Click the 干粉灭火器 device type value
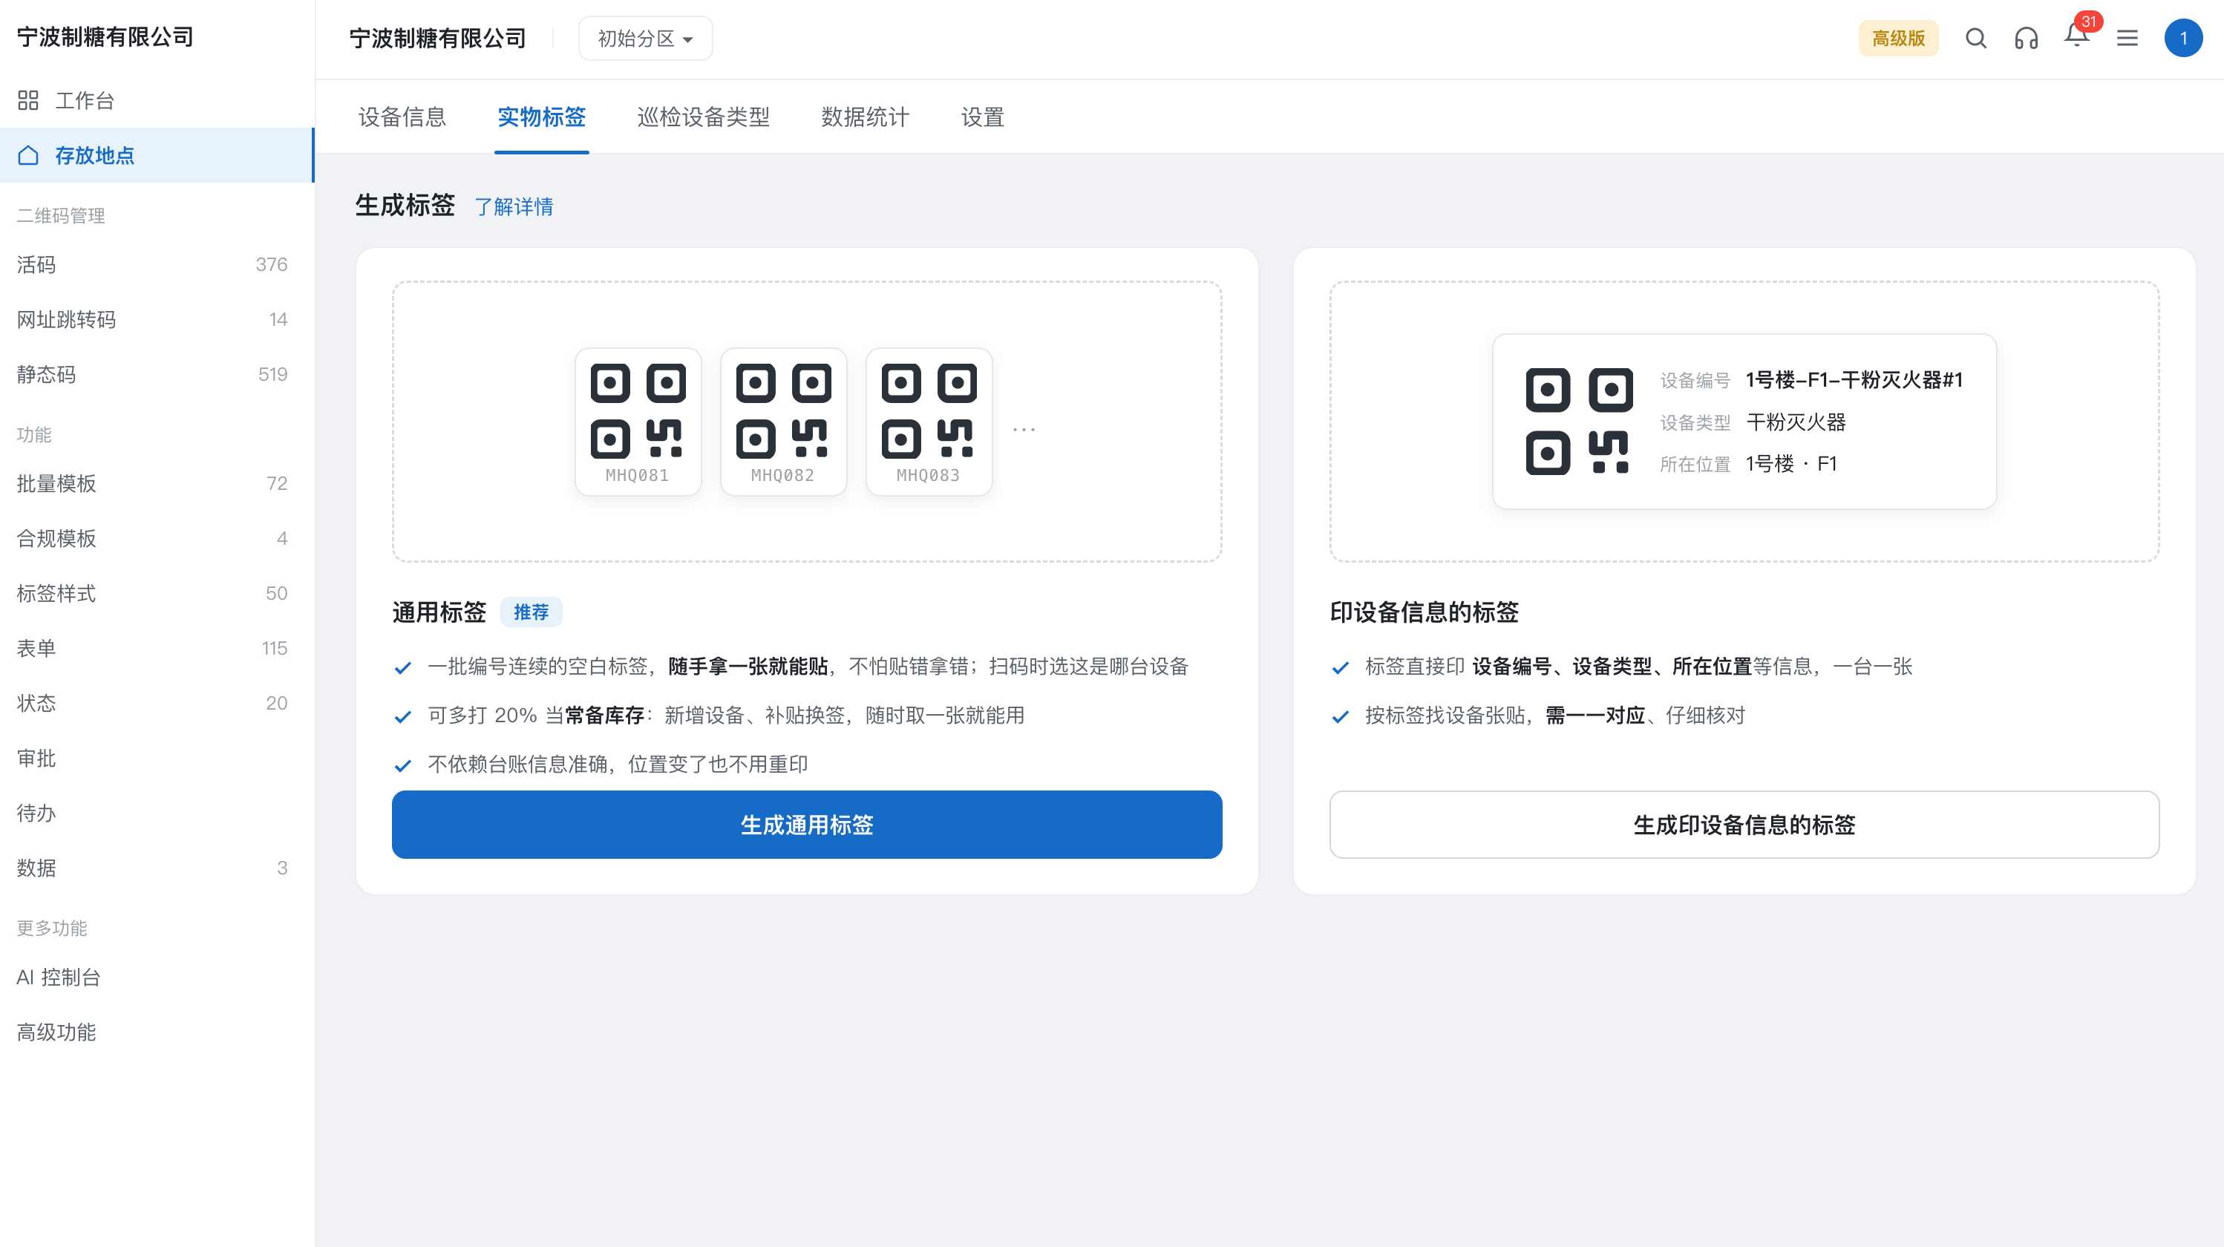 1796,422
